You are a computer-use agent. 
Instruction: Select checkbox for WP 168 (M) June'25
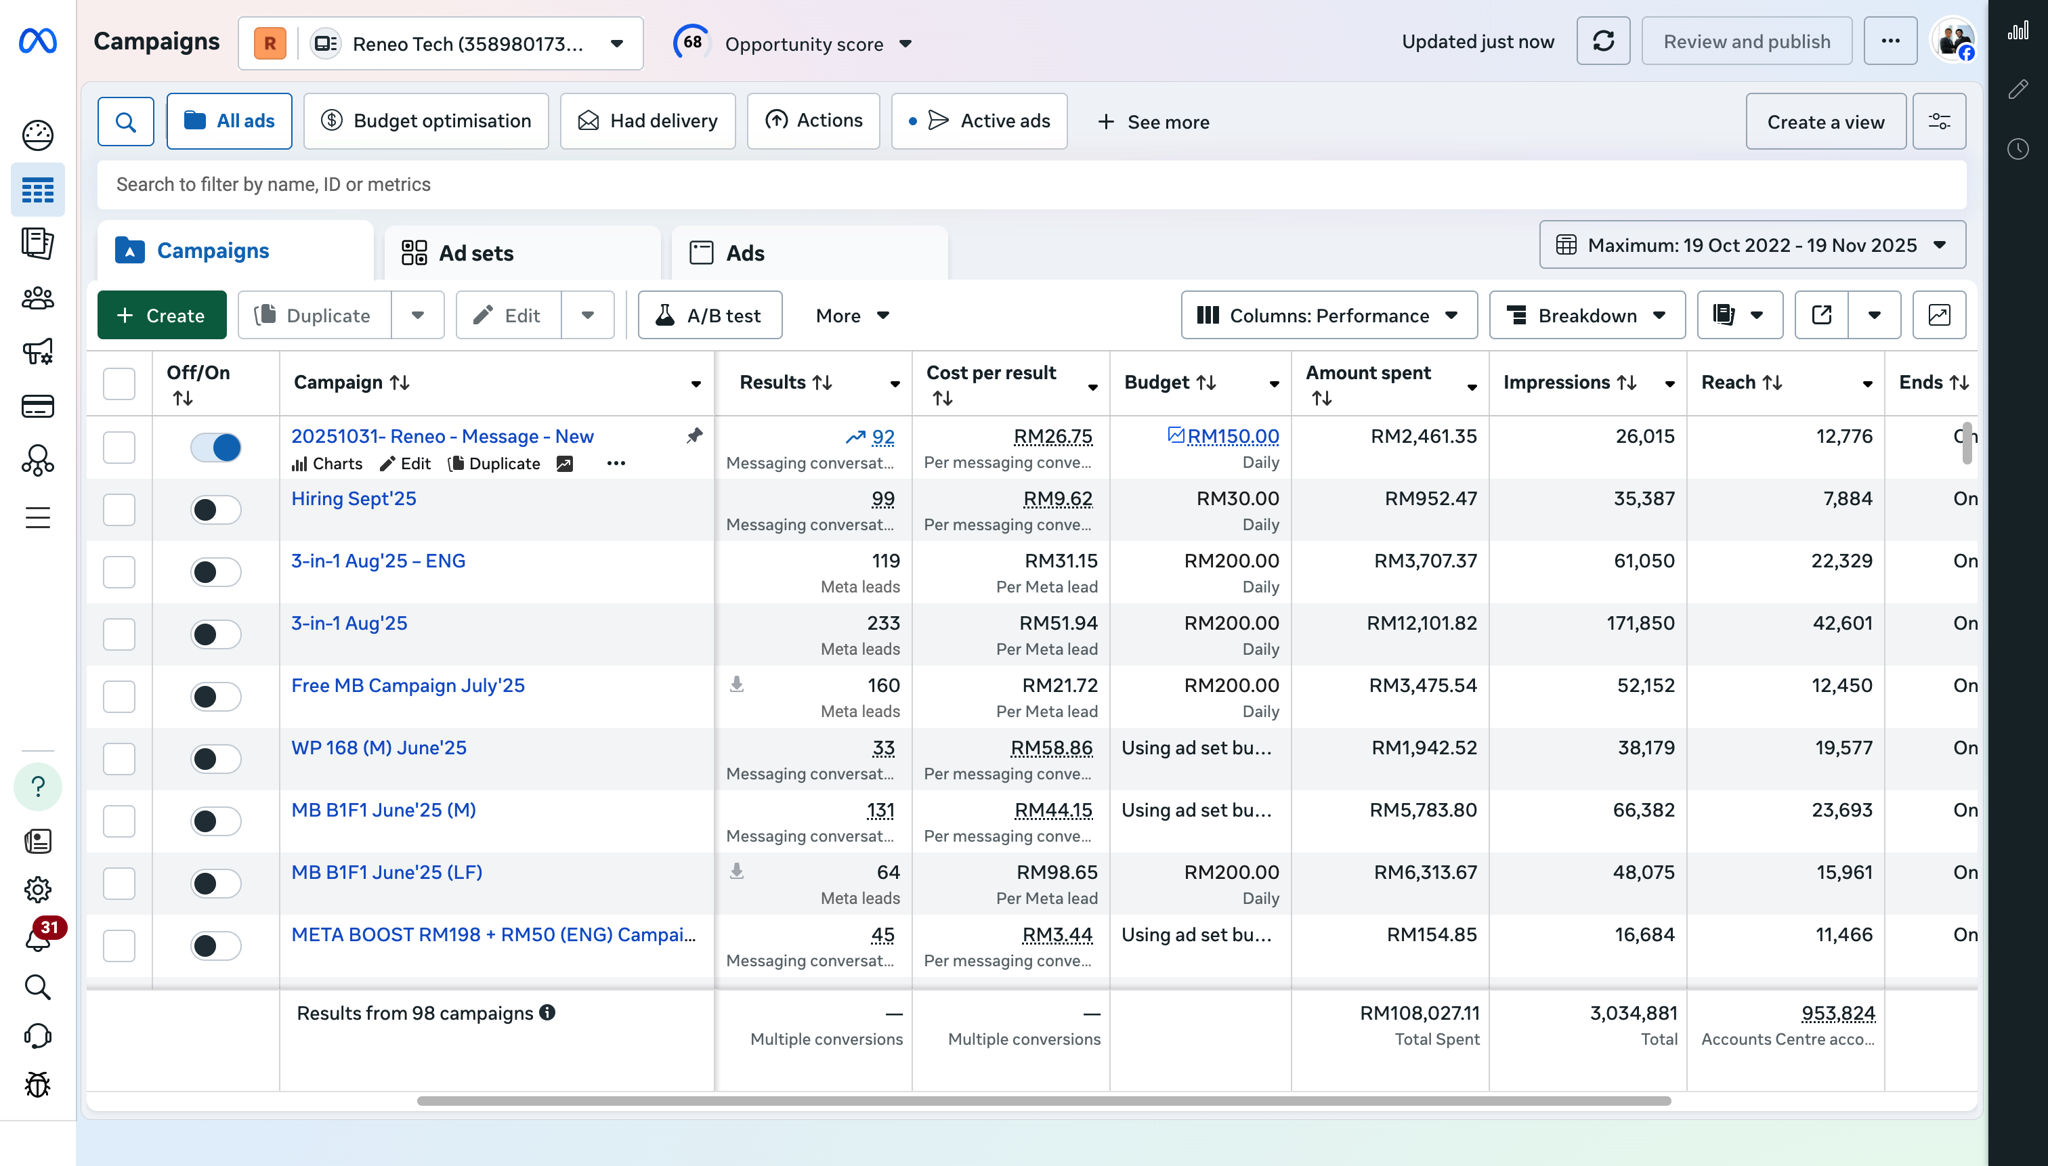pos(119,758)
